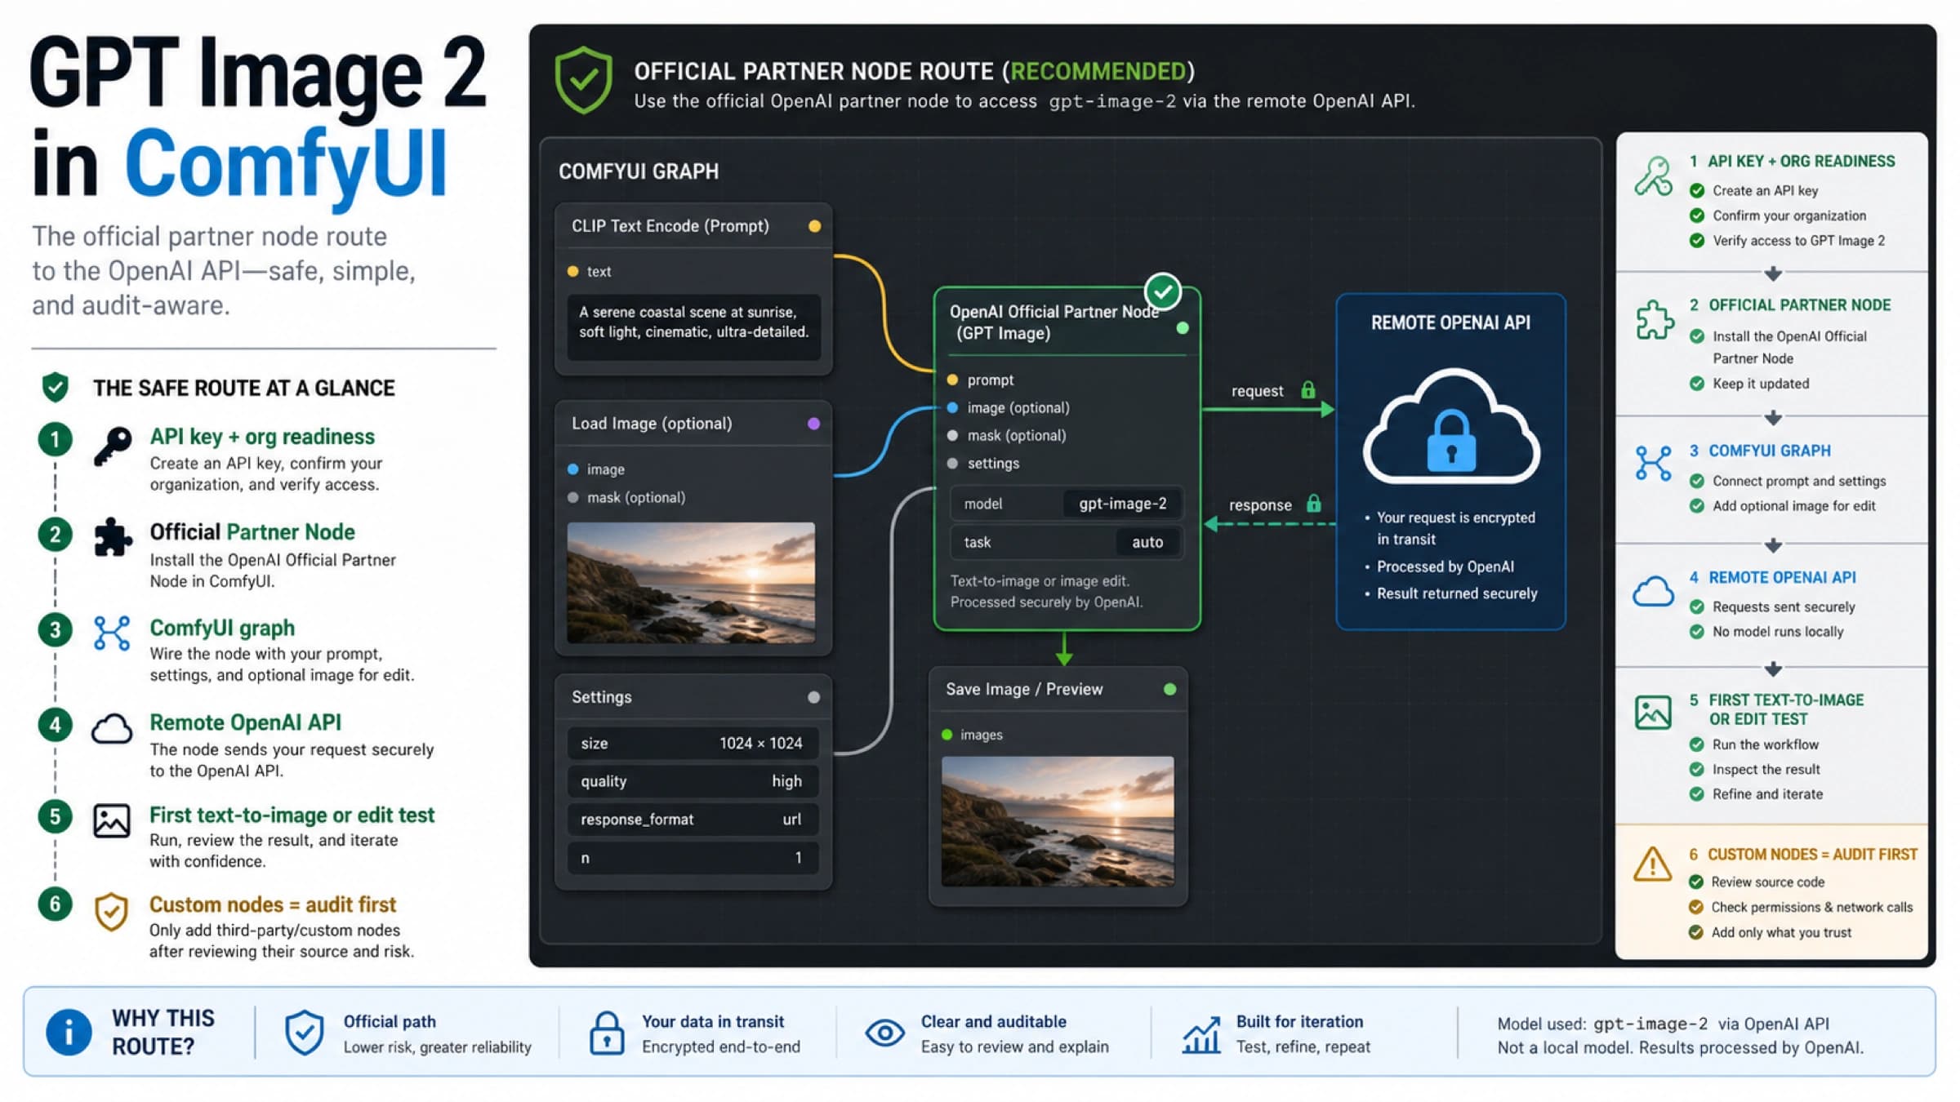The height and width of the screenshot is (1102, 1960).
Task: Toggle the check mark for Run the workflow
Action: (1697, 744)
